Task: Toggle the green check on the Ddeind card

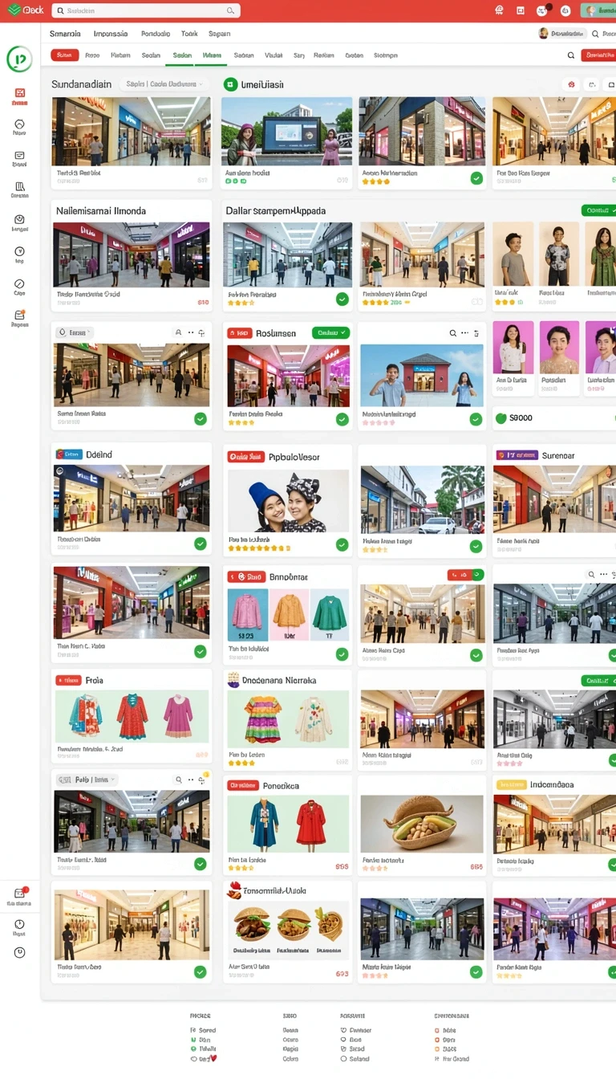Action: coord(201,544)
